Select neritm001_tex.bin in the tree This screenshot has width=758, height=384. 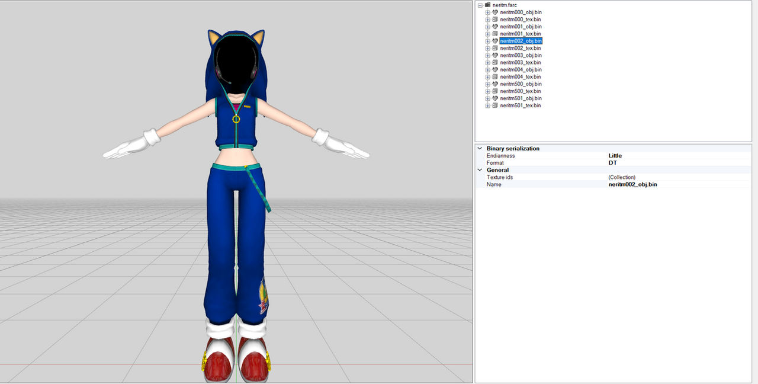520,34
